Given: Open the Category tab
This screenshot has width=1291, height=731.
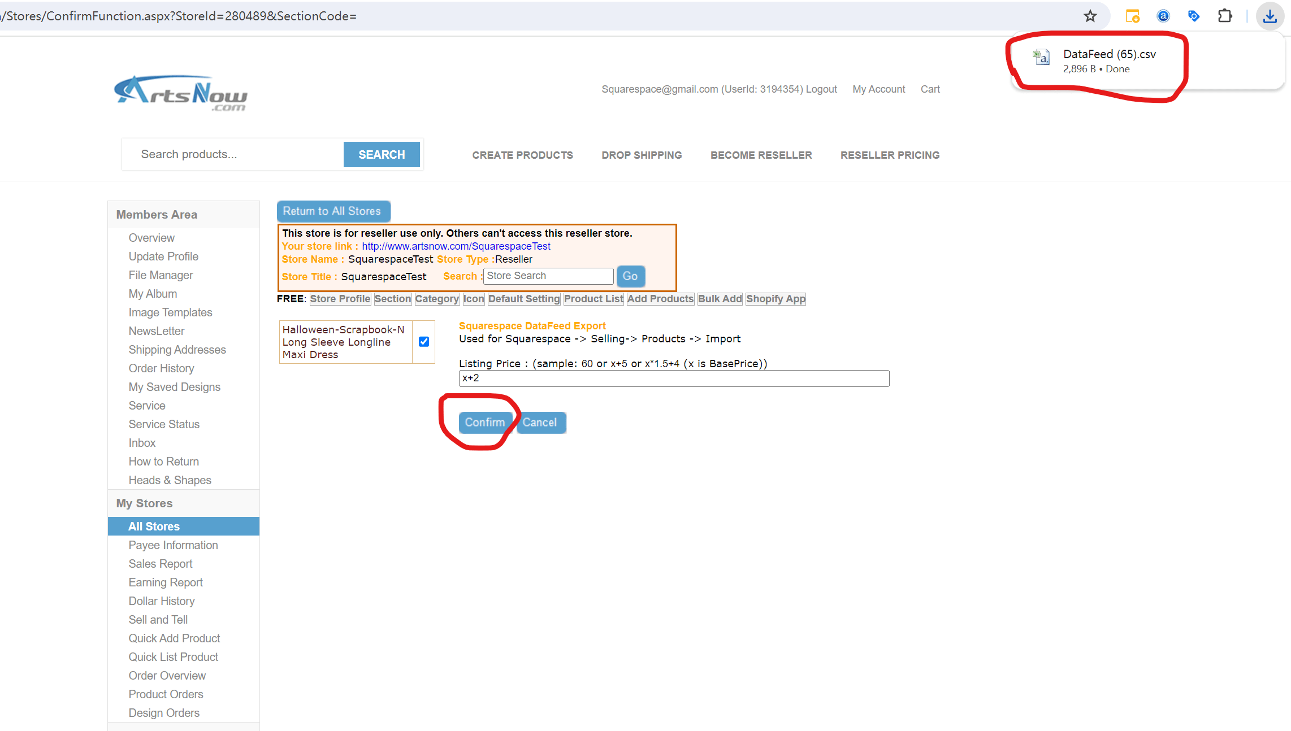Looking at the screenshot, I should pos(437,299).
